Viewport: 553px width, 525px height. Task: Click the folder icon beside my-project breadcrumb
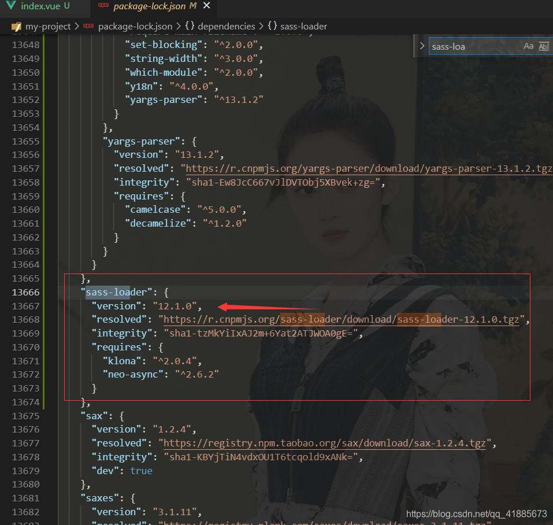[16, 26]
